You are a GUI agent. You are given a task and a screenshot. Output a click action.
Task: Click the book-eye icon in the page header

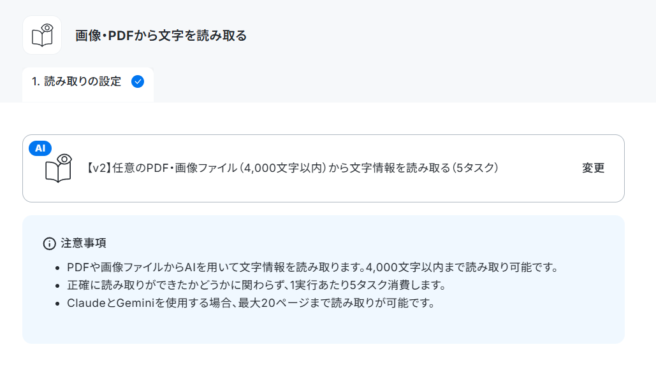[42, 35]
